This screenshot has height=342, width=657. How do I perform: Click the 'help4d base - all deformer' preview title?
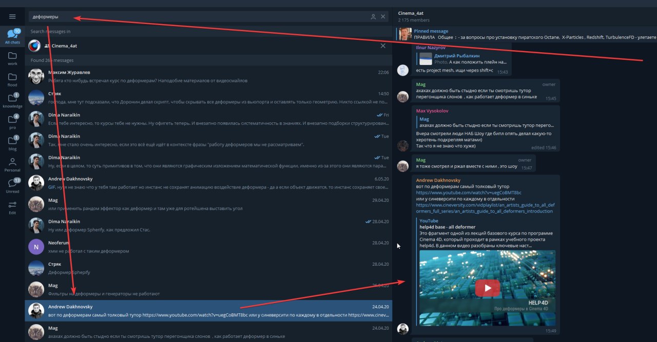pyautogui.click(x=447, y=227)
